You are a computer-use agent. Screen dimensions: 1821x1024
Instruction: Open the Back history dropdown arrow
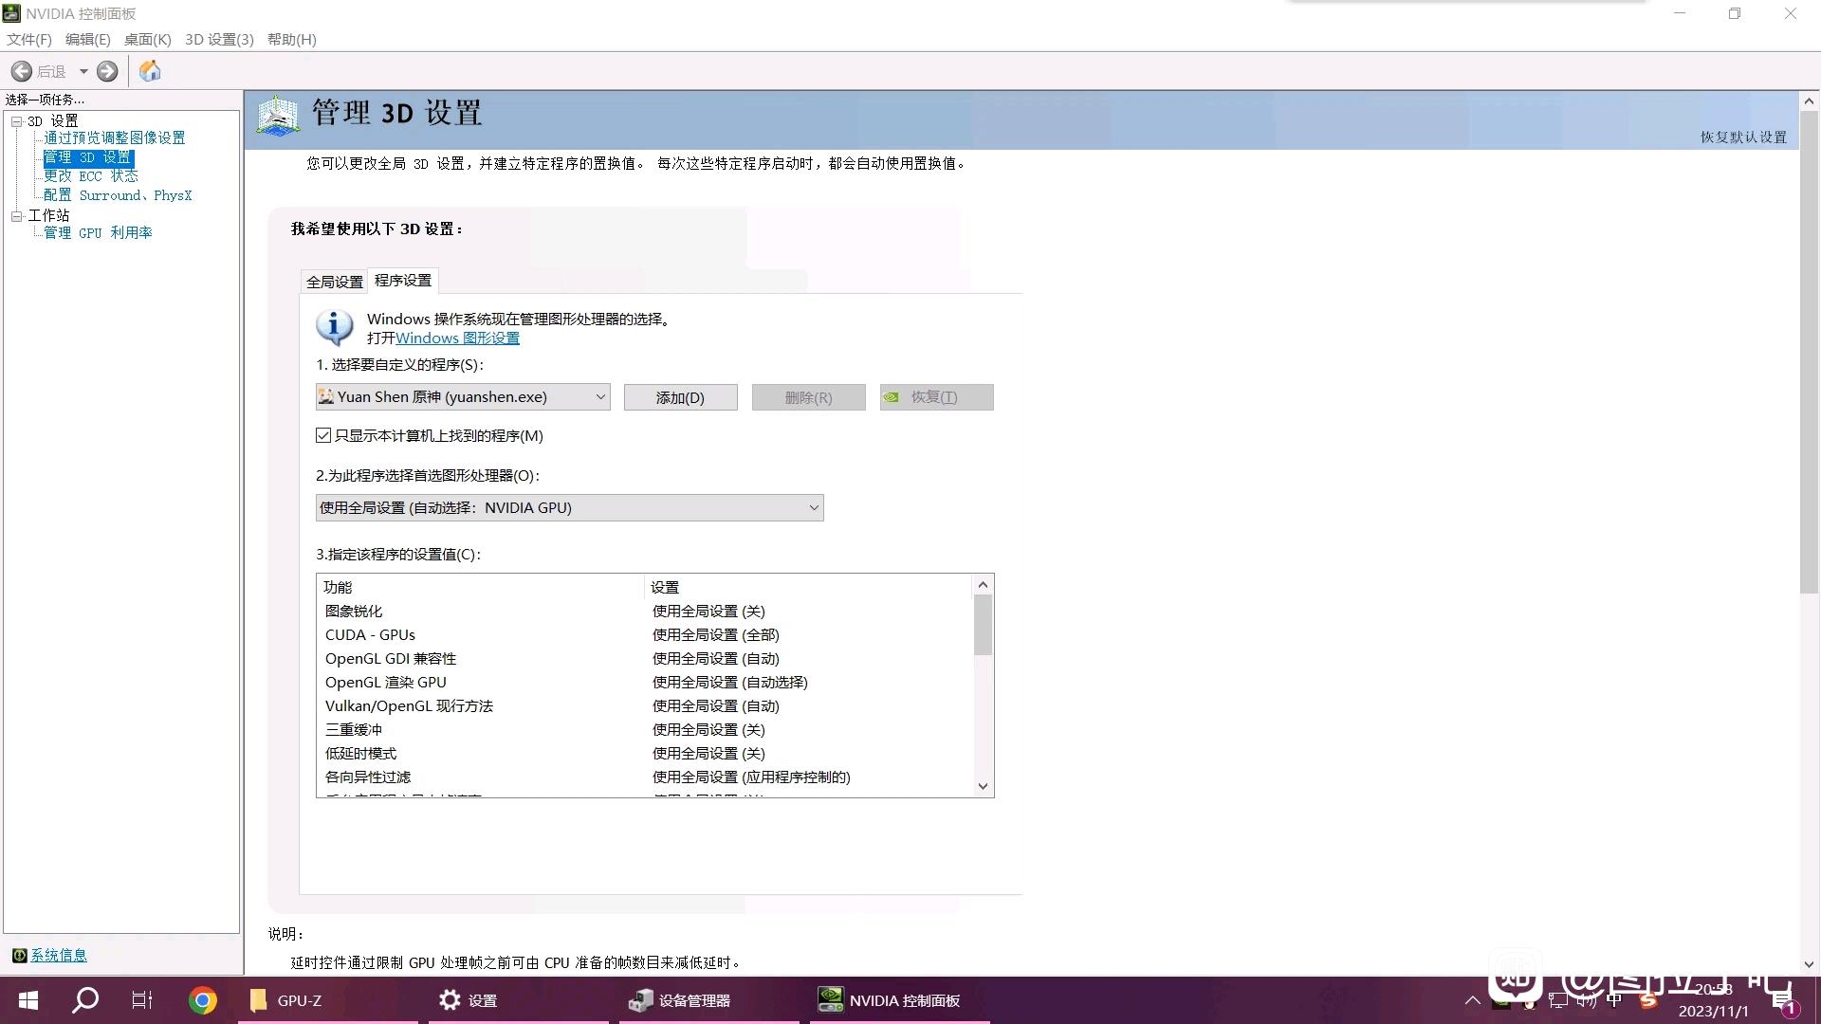pyautogui.click(x=83, y=71)
